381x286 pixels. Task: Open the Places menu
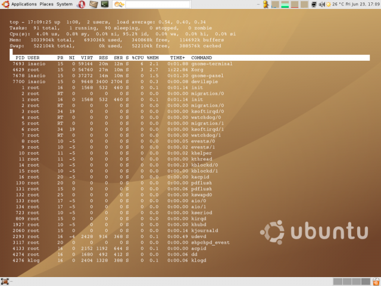pyautogui.click(x=46, y=4)
